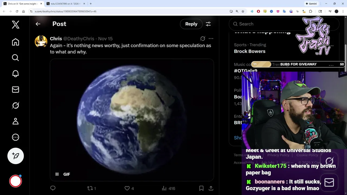Open the post's three-dot more menu

click(211, 38)
